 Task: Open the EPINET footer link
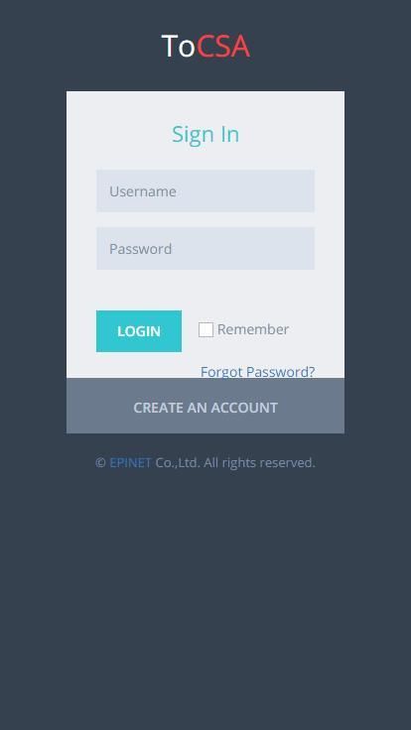(130, 463)
